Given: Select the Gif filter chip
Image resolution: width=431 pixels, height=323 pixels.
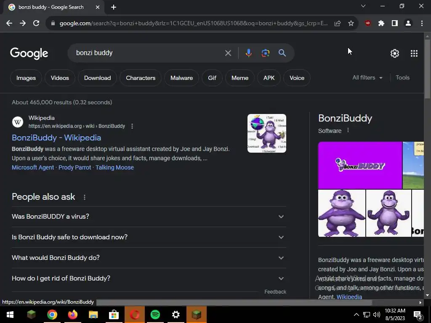Looking at the screenshot, I should coord(212,78).
